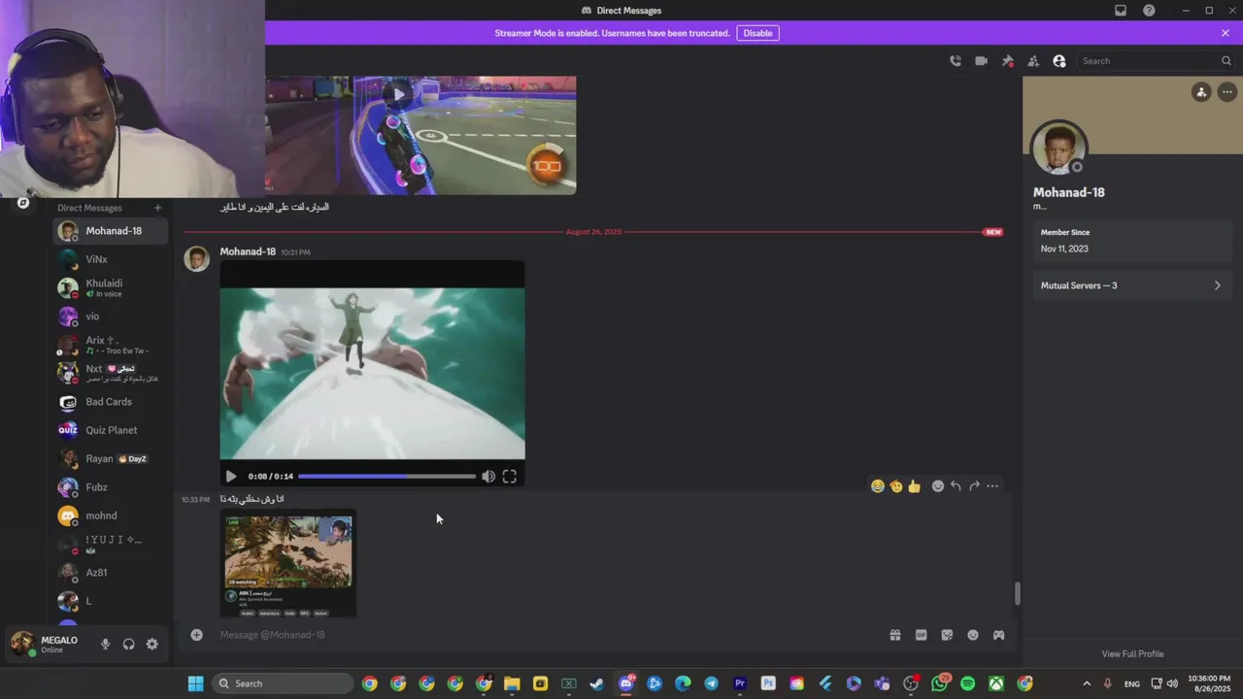Open the ARK stream embed thumbnail
Screen dimensions: 1243x699
point(288,563)
